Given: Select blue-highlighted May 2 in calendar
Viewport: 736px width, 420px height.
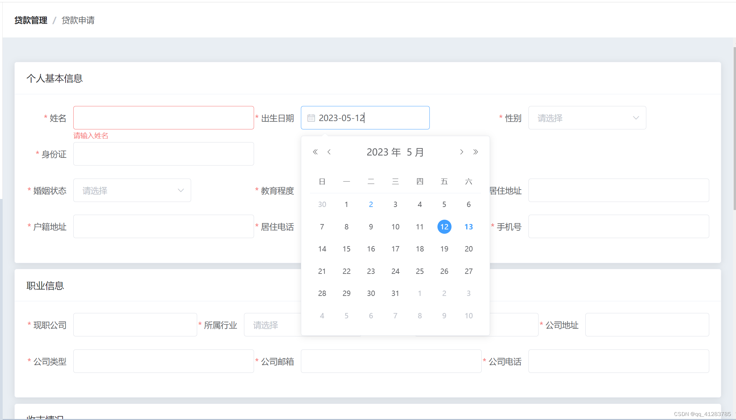Looking at the screenshot, I should coord(371,204).
